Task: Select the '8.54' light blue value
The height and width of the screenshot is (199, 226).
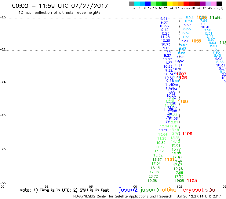Action: pos(189,21)
